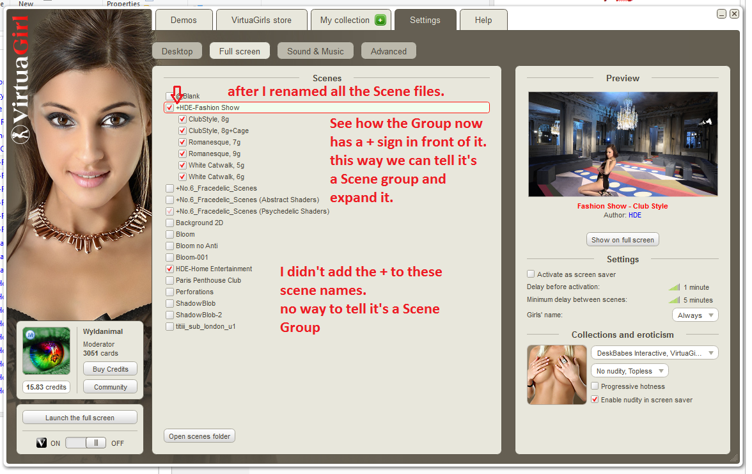The width and height of the screenshot is (752, 474).
Task: Click the moderator M badge on avatar
Action: tap(29, 335)
